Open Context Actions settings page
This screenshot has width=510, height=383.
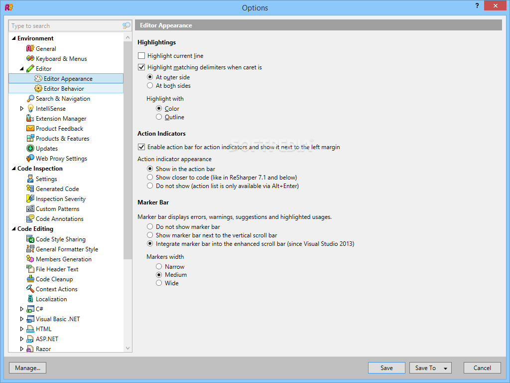57,289
